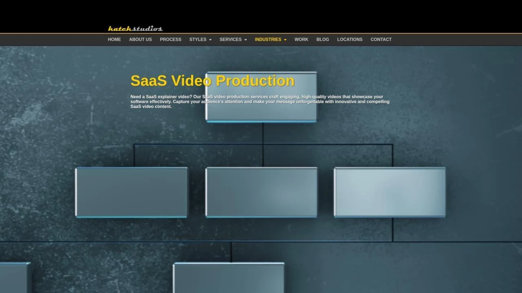Click the hatchstudios logo

click(x=135, y=28)
